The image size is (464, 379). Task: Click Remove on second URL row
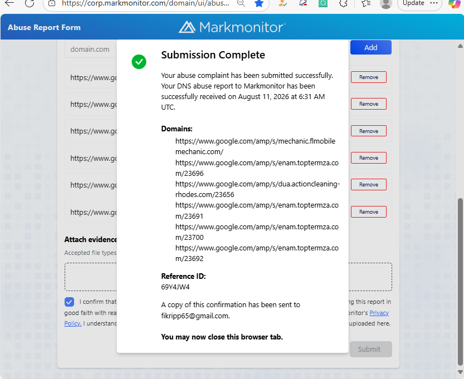click(369, 104)
